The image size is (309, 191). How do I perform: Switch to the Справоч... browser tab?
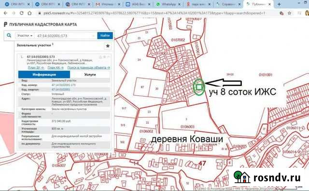pos(228,4)
